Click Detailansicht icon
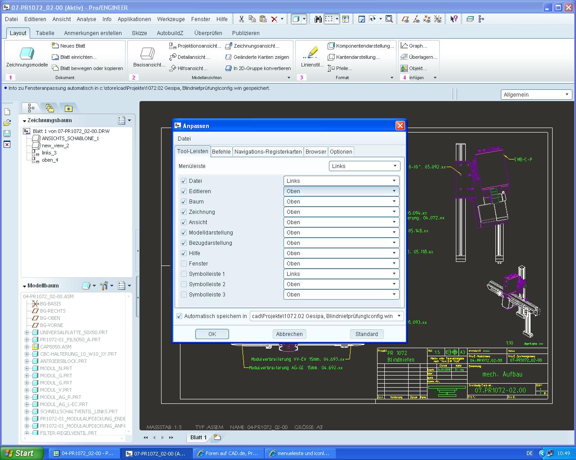Viewport: 576px width, 460px height. [173, 57]
